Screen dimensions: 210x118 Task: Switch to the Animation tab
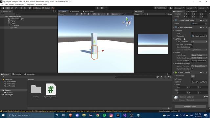point(30,74)
